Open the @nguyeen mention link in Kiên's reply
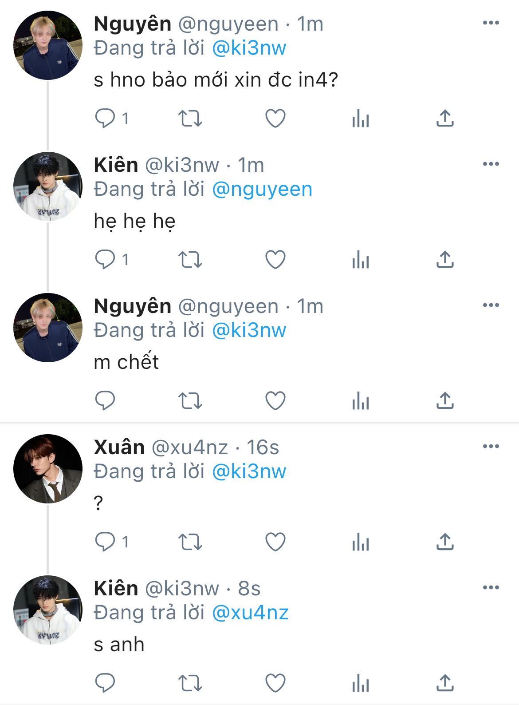Image resolution: width=519 pixels, height=705 pixels. pos(262,189)
